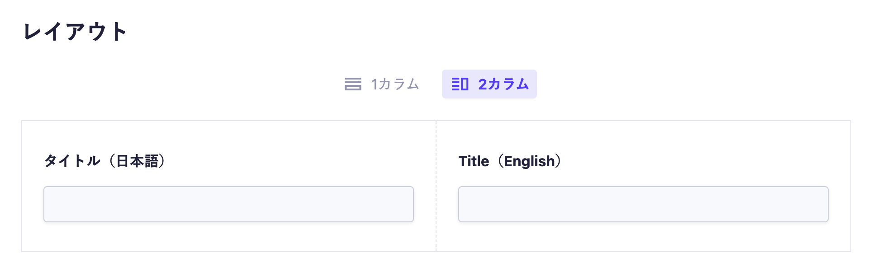The width and height of the screenshot is (873, 272).
Task: Click the two-column layout icon
Action: [x=460, y=84]
